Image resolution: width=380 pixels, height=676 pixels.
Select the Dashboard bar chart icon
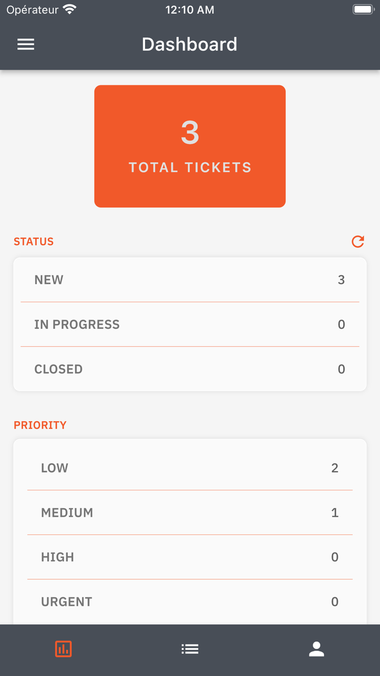coord(64,649)
